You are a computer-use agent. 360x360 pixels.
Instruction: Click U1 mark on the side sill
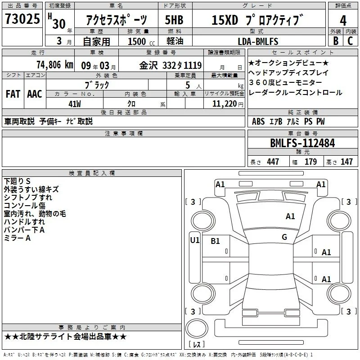pos(195,240)
